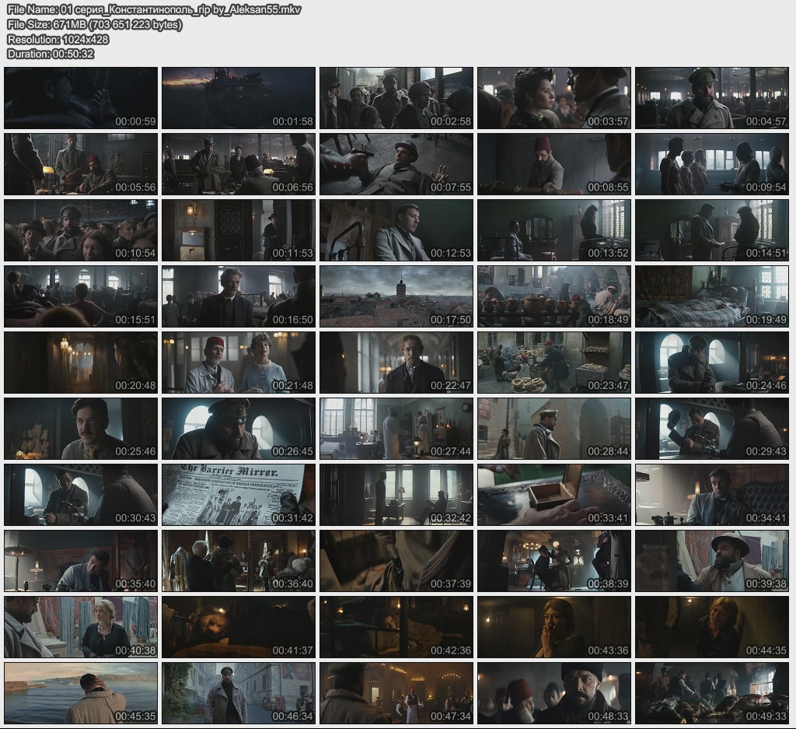Screen dimensions: 796x729
Task: Click the Resolution 1024x428 text
Action: pos(58,39)
